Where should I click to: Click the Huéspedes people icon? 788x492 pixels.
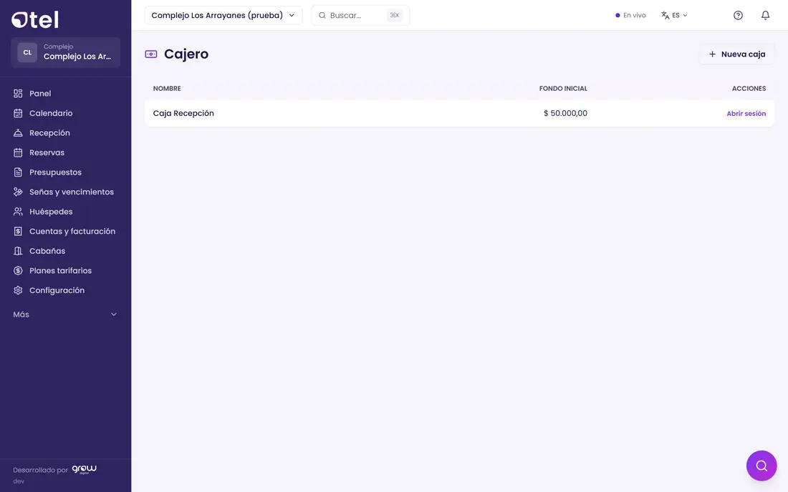(18, 212)
